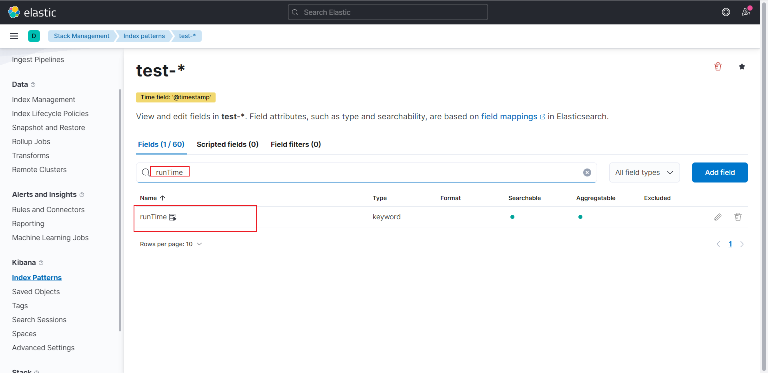Click test-* breadcrumb
The image size is (768, 373).
click(x=187, y=36)
